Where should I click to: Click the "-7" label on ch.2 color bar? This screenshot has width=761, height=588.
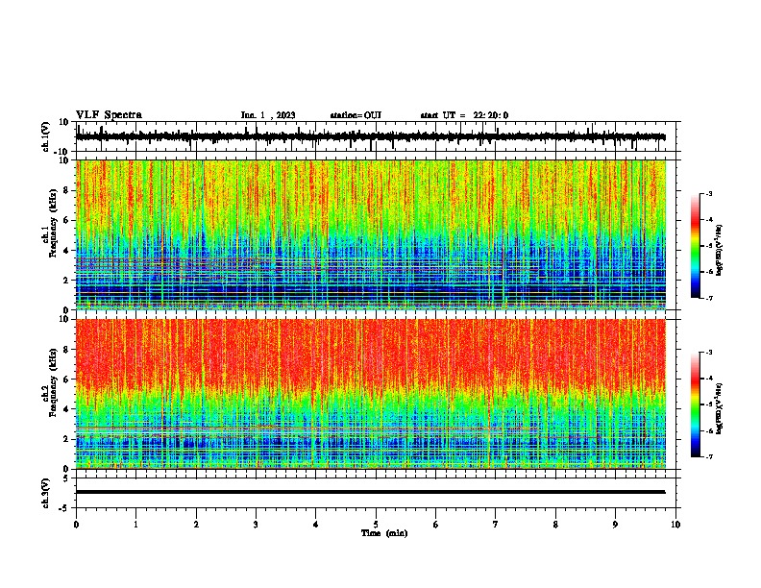[x=708, y=456]
